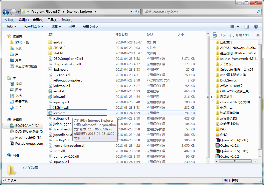Screen dimensions: 264x185
Task: Toggle the preview pane icon
Action: (x=247, y=27)
